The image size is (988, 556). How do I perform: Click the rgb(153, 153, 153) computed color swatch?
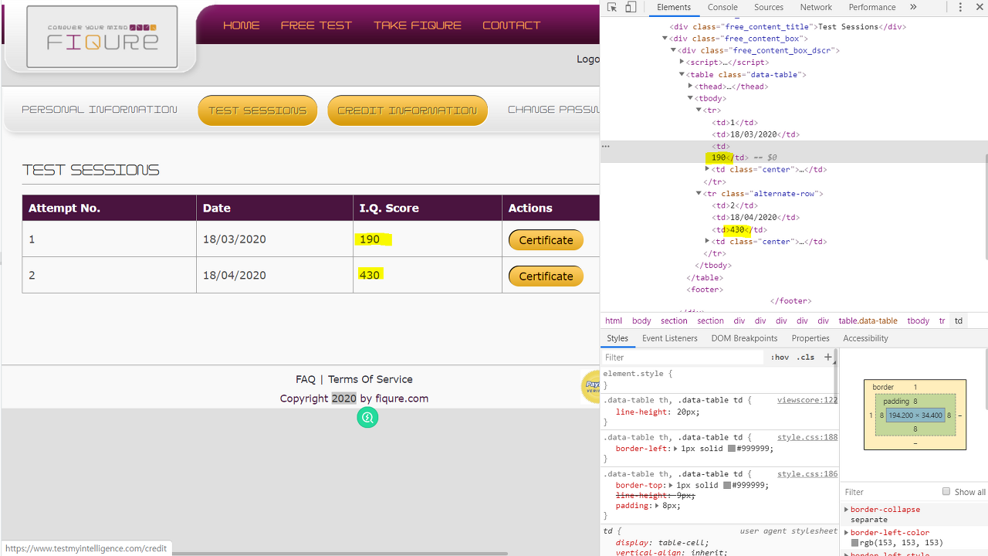[854, 543]
